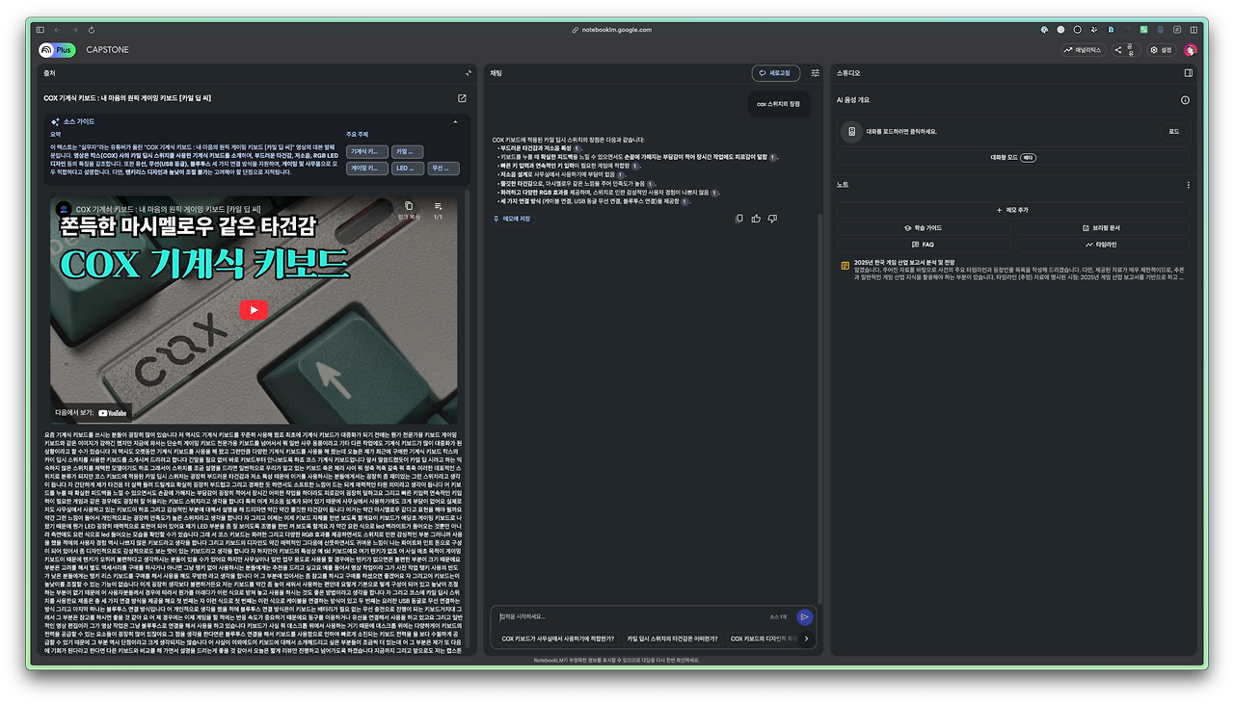The height and width of the screenshot is (704, 1234).
Task: Open the 애널리틱스 analytics view
Action: pos(1086,50)
